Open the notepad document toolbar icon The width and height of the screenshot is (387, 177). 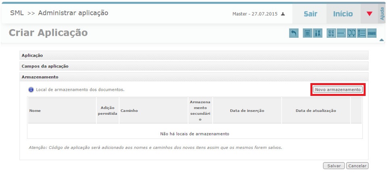click(x=307, y=33)
